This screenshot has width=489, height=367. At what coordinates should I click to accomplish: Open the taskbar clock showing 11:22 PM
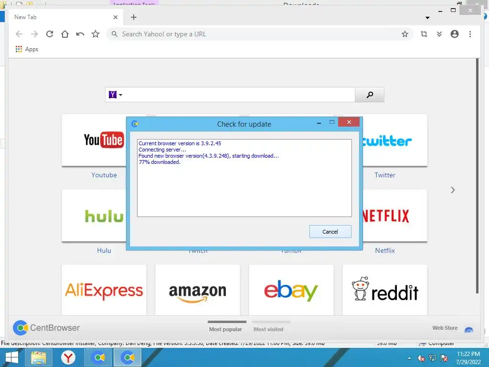coord(468,358)
